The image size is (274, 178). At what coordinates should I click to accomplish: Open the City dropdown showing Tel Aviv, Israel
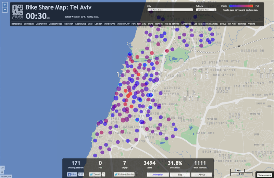tap(170, 10)
